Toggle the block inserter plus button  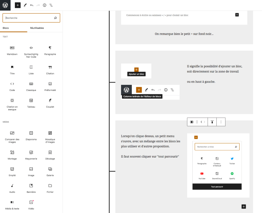(18, 5)
